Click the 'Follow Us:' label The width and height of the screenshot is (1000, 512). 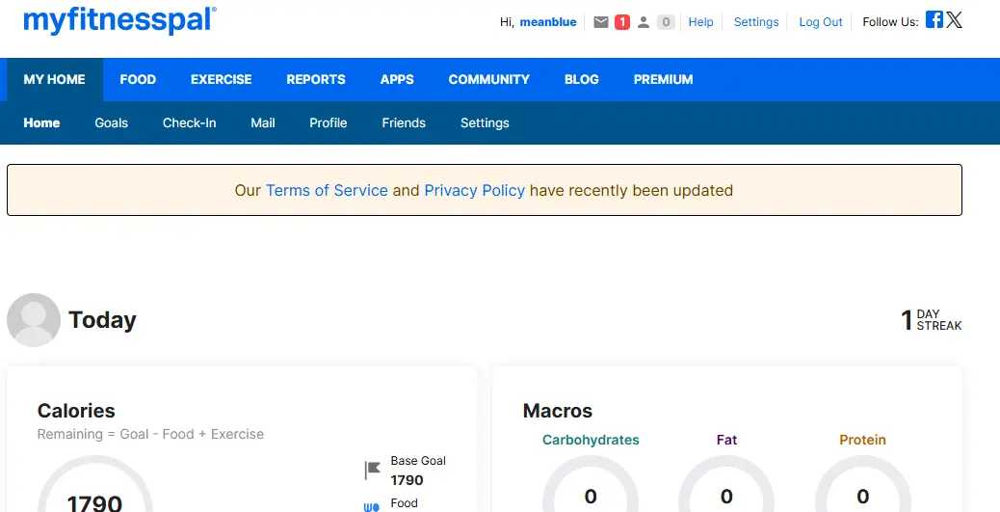click(890, 22)
